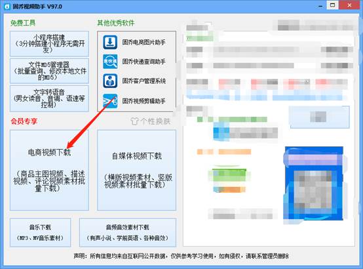The width and height of the screenshot is (363, 269).
Task: Click the 固乔电商图片助手 download icon
Action: (x=110, y=42)
